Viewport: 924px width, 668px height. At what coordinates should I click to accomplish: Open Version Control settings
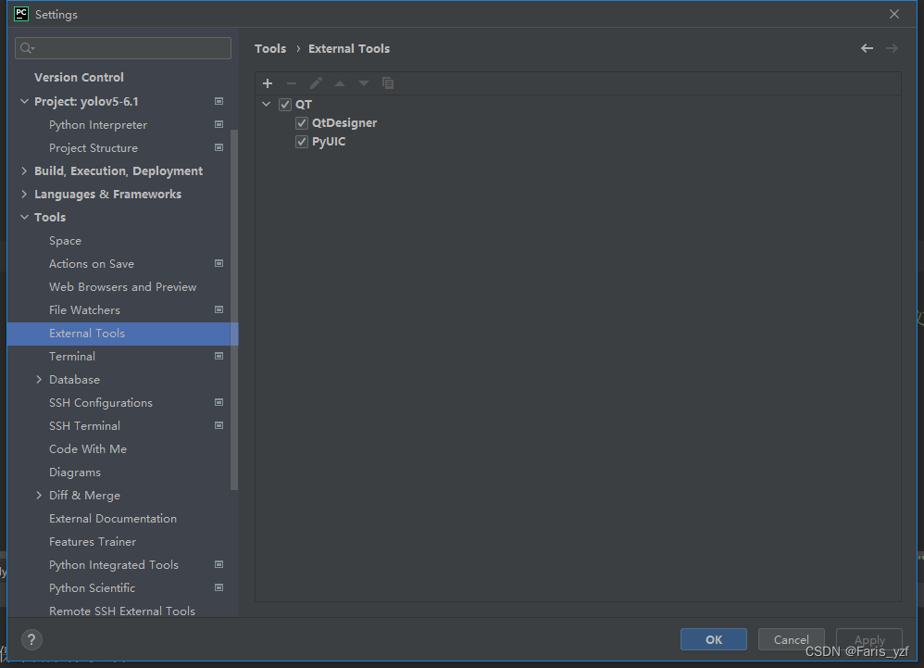click(x=79, y=77)
